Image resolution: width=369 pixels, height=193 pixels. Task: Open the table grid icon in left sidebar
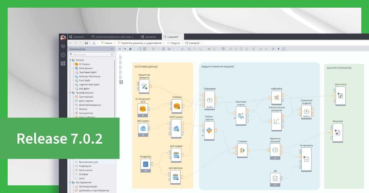63,63
